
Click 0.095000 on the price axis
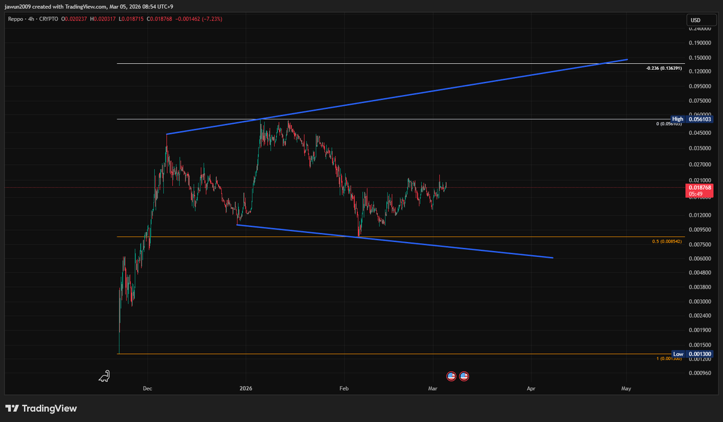tap(699, 86)
